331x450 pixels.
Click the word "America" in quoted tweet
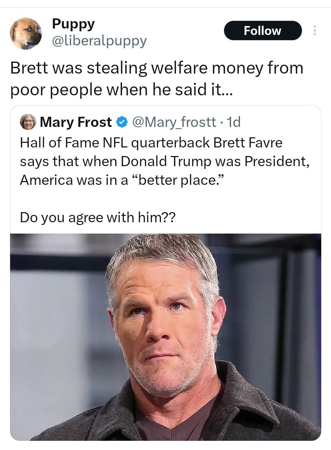[x=47, y=180]
